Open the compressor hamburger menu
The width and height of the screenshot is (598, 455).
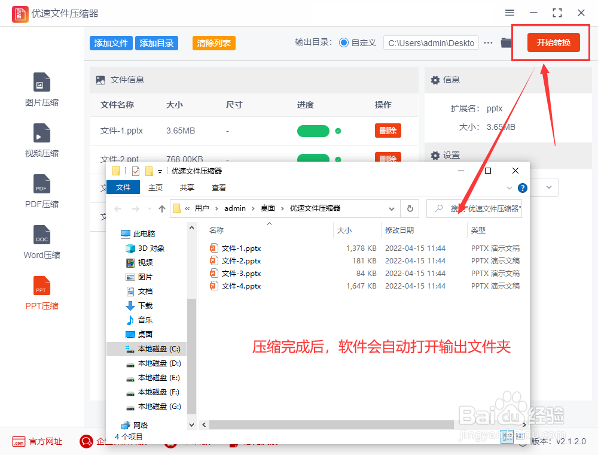[x=509, y=13]
